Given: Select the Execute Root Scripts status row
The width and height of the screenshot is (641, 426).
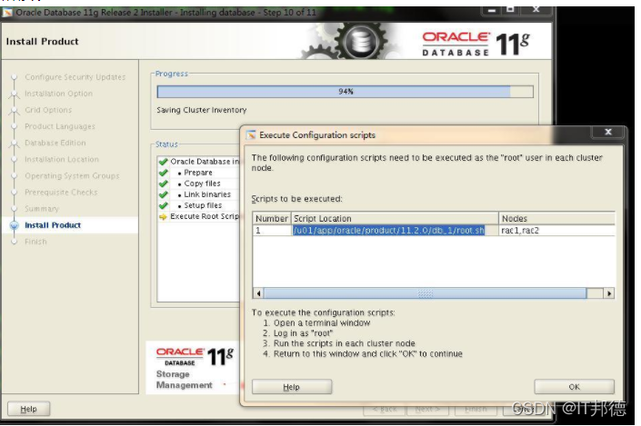Looking at the screenshot, I should tap(199, 216).
